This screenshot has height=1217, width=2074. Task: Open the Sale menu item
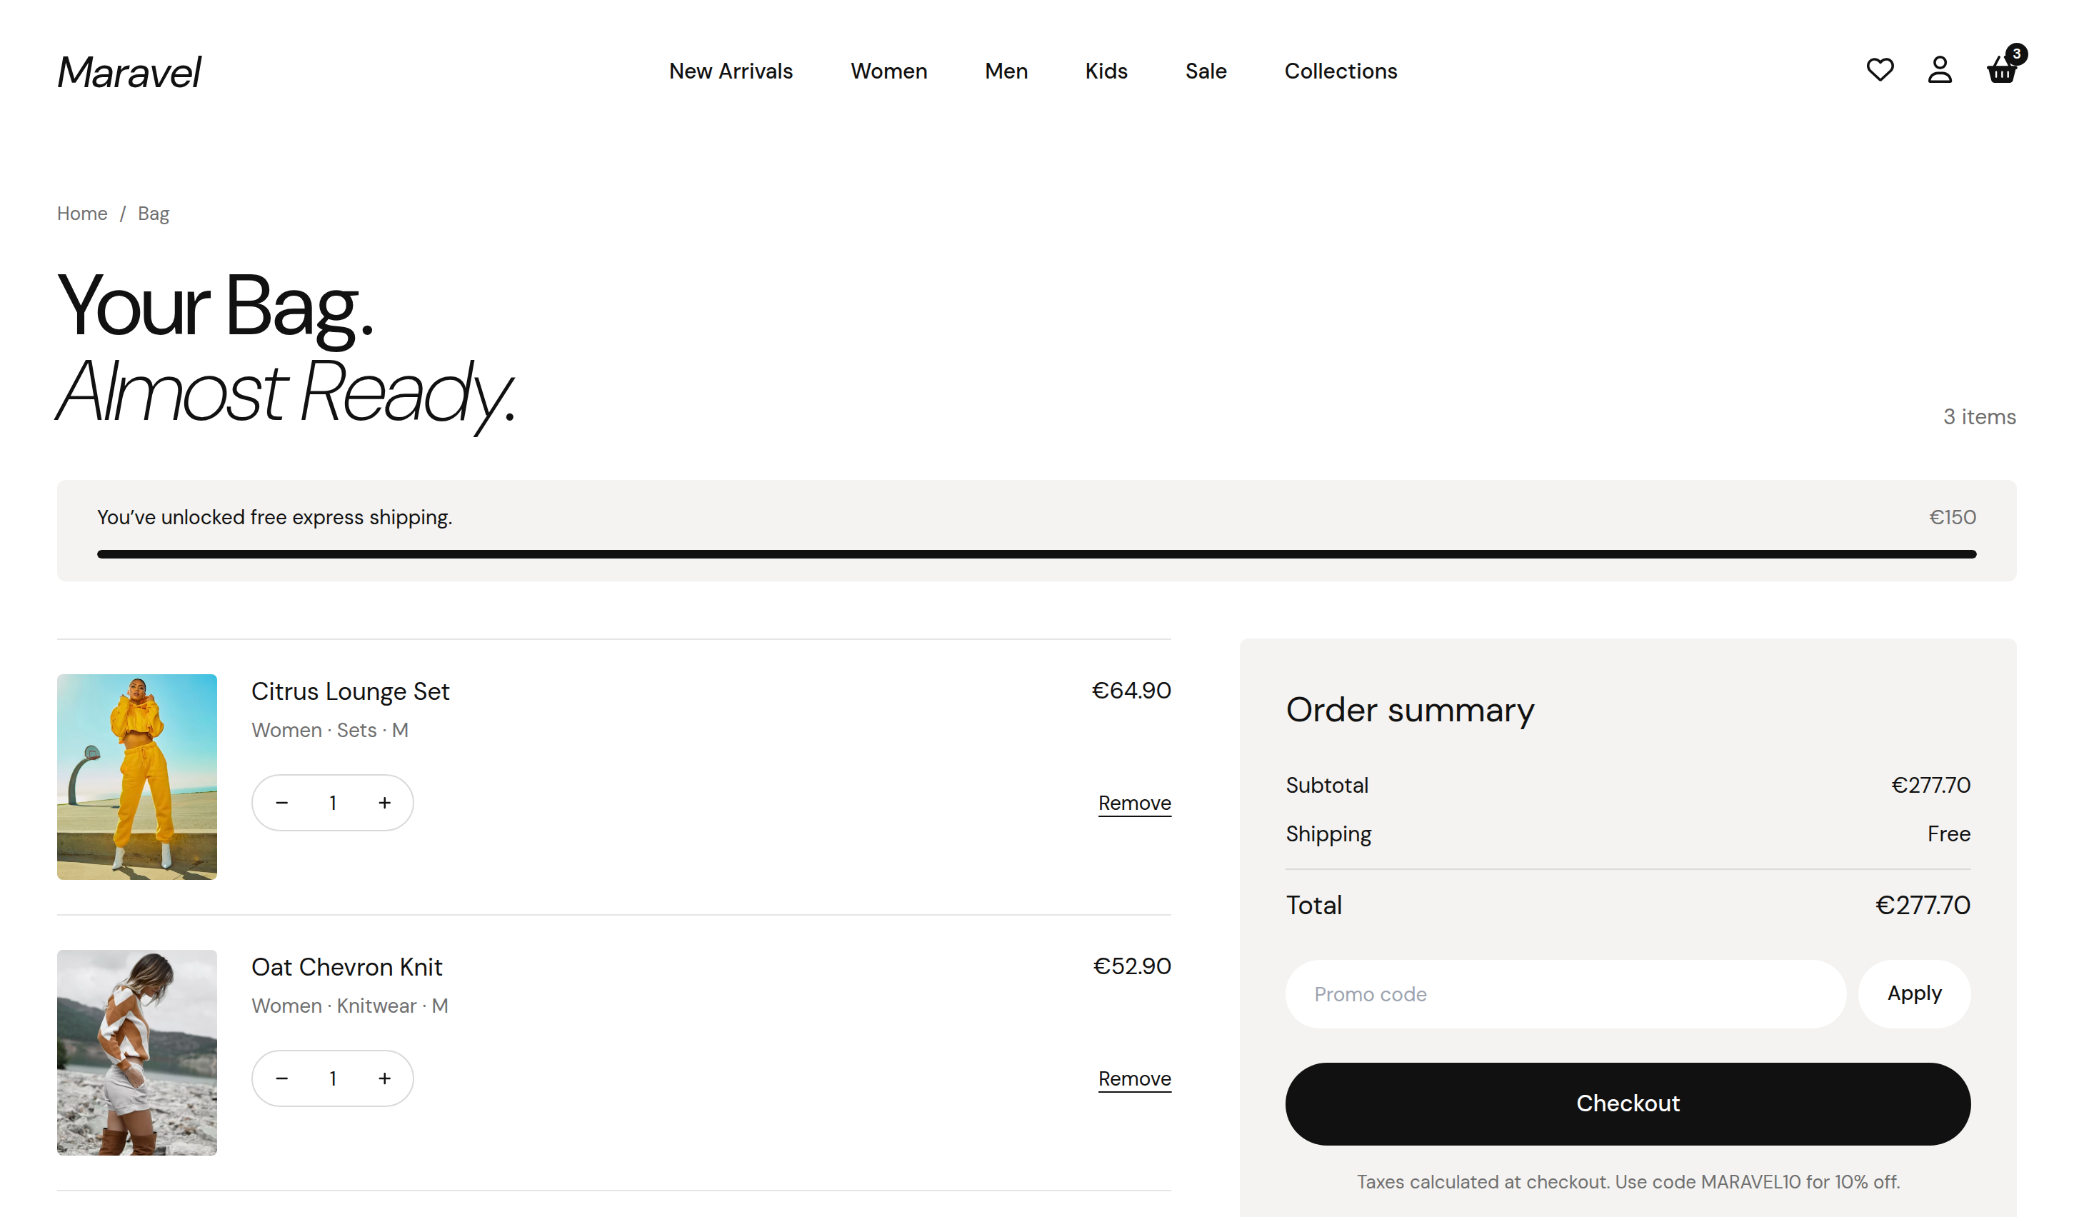[1206, 71]
